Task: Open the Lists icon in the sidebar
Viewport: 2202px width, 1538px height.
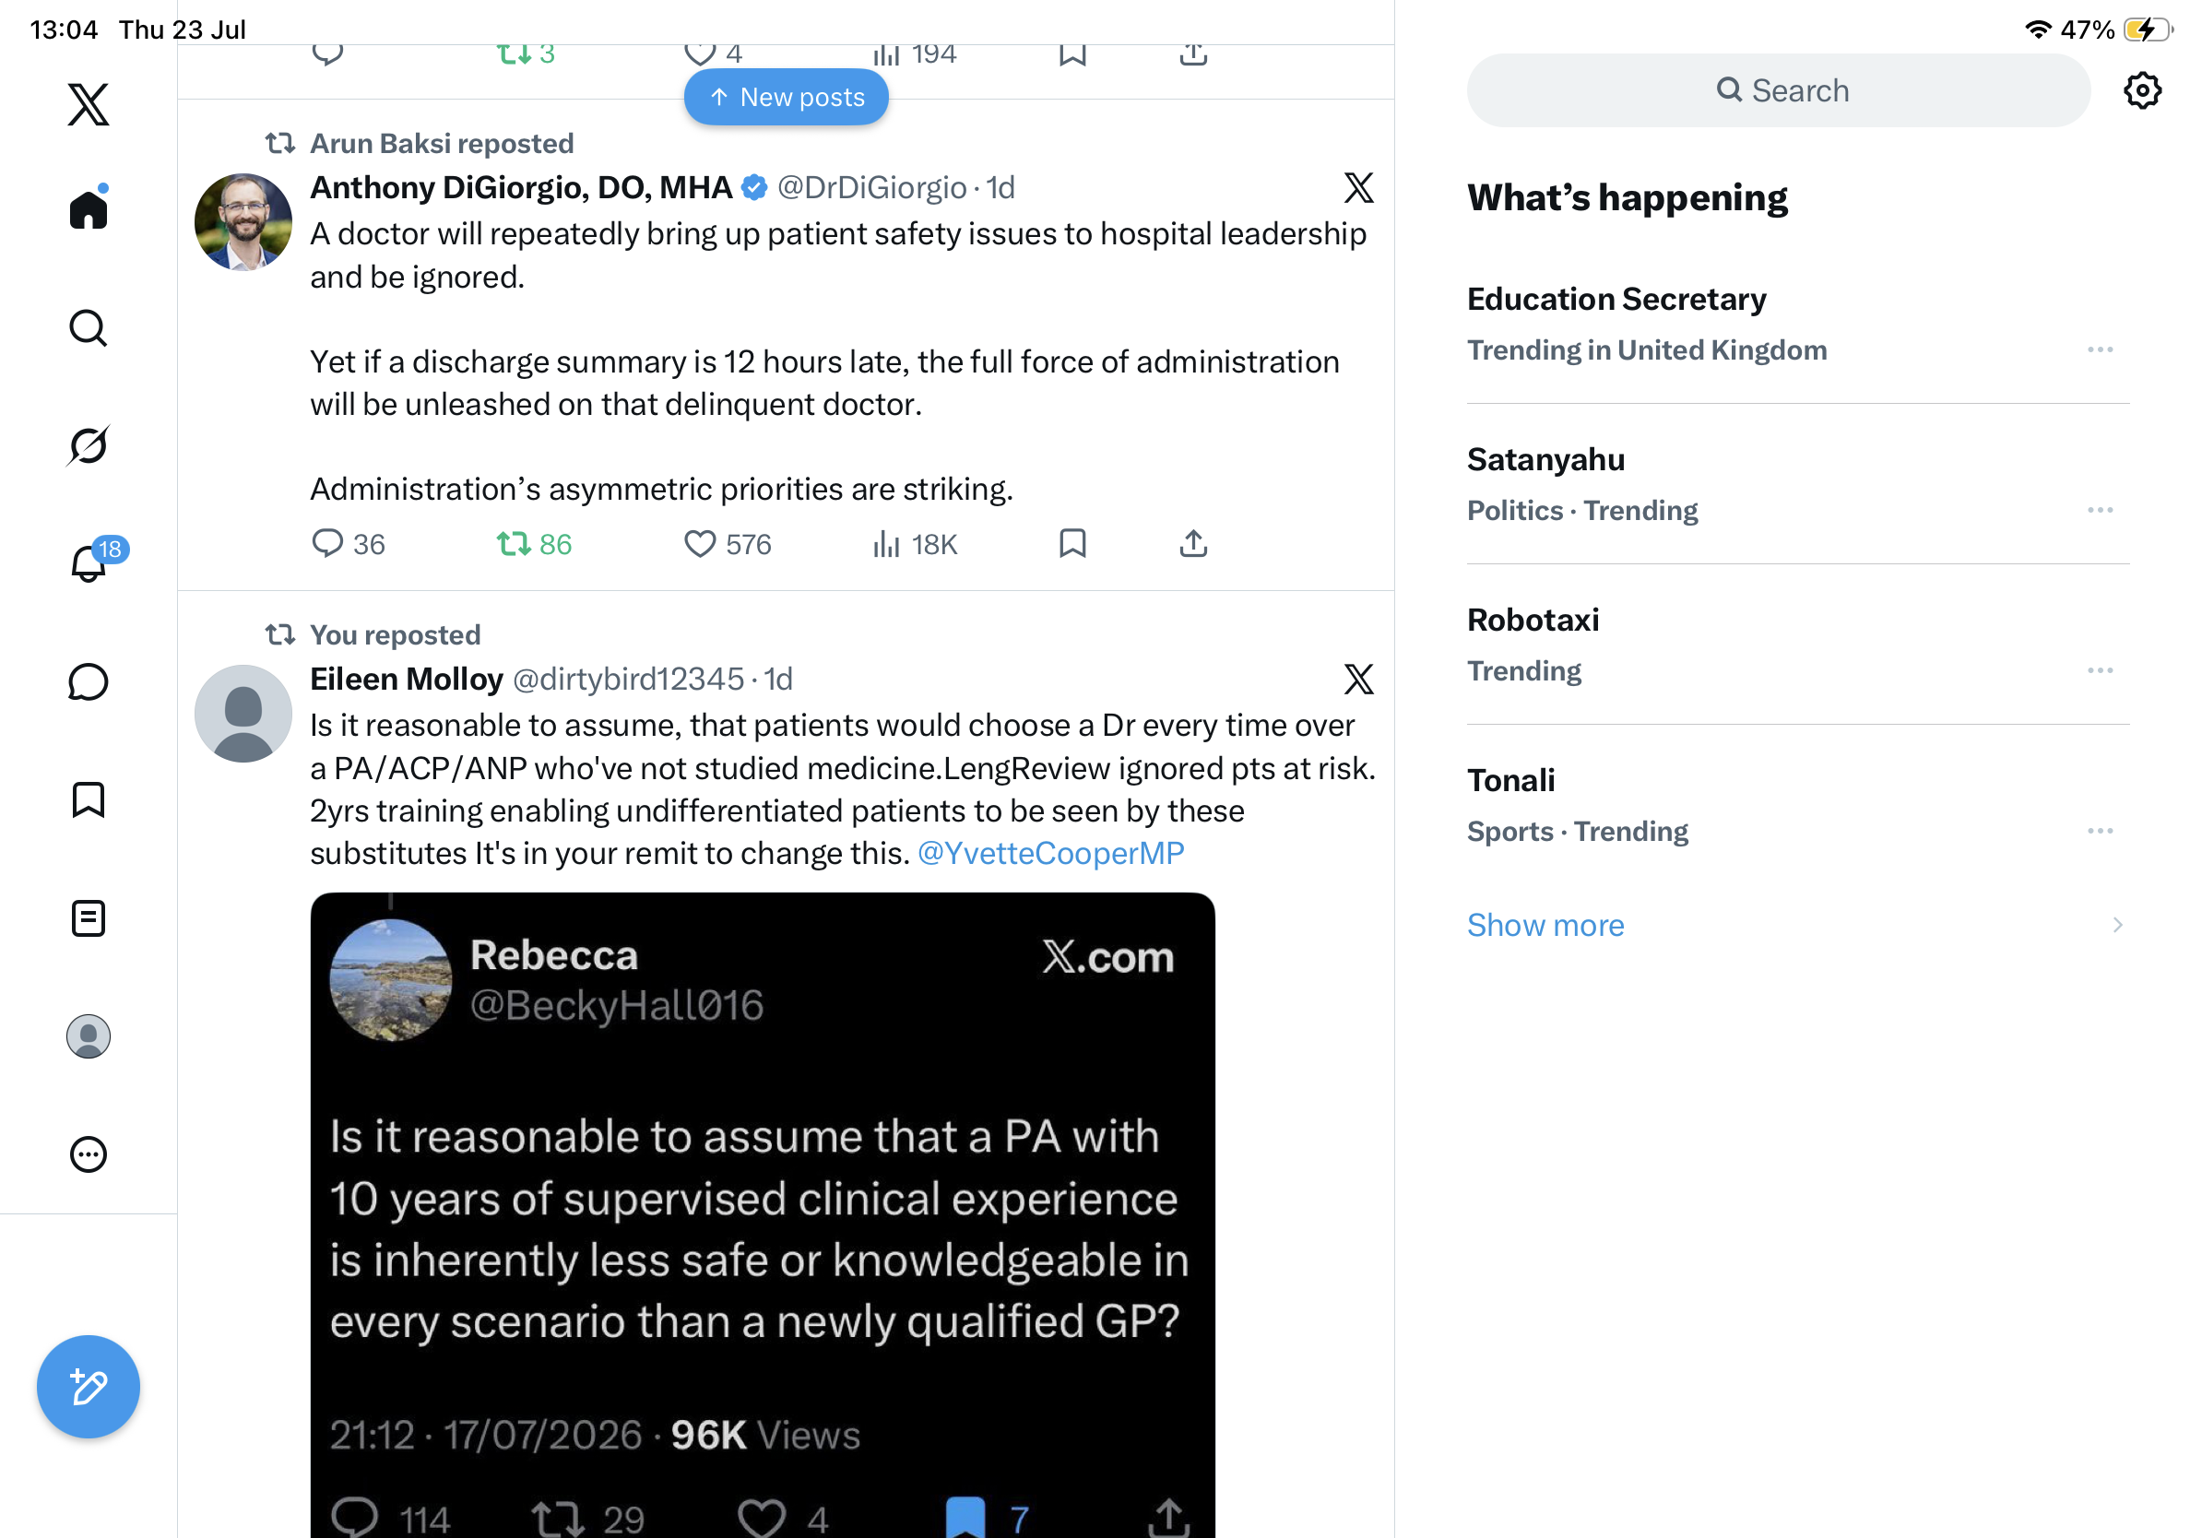Action: 89,918
